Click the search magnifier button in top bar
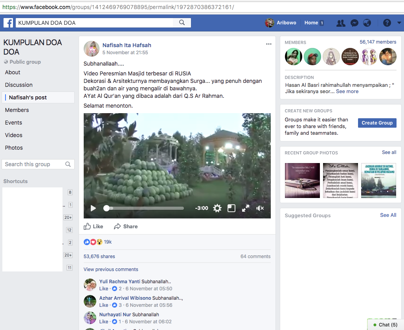This screenshot has width=404, height=330. click(x=182, y=23)
